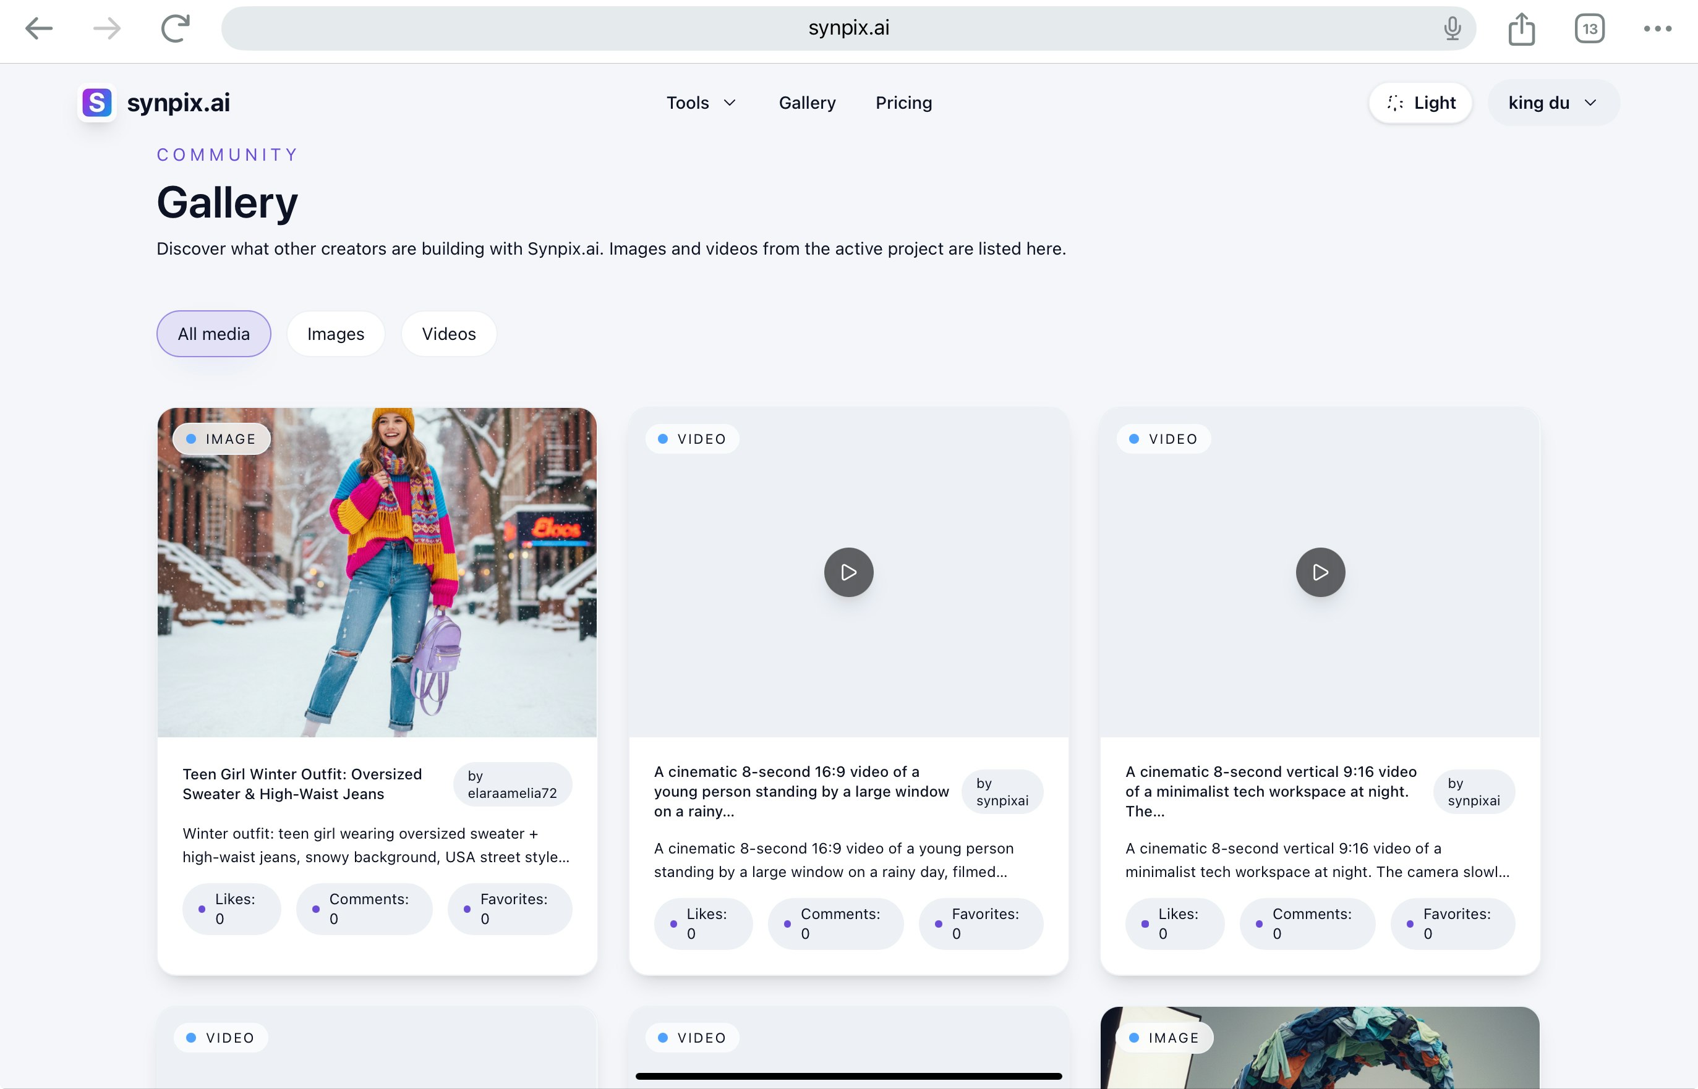Open the Pricing page
The height and width of the screenshot is (1089, 1698).
(x=903, y=103)
